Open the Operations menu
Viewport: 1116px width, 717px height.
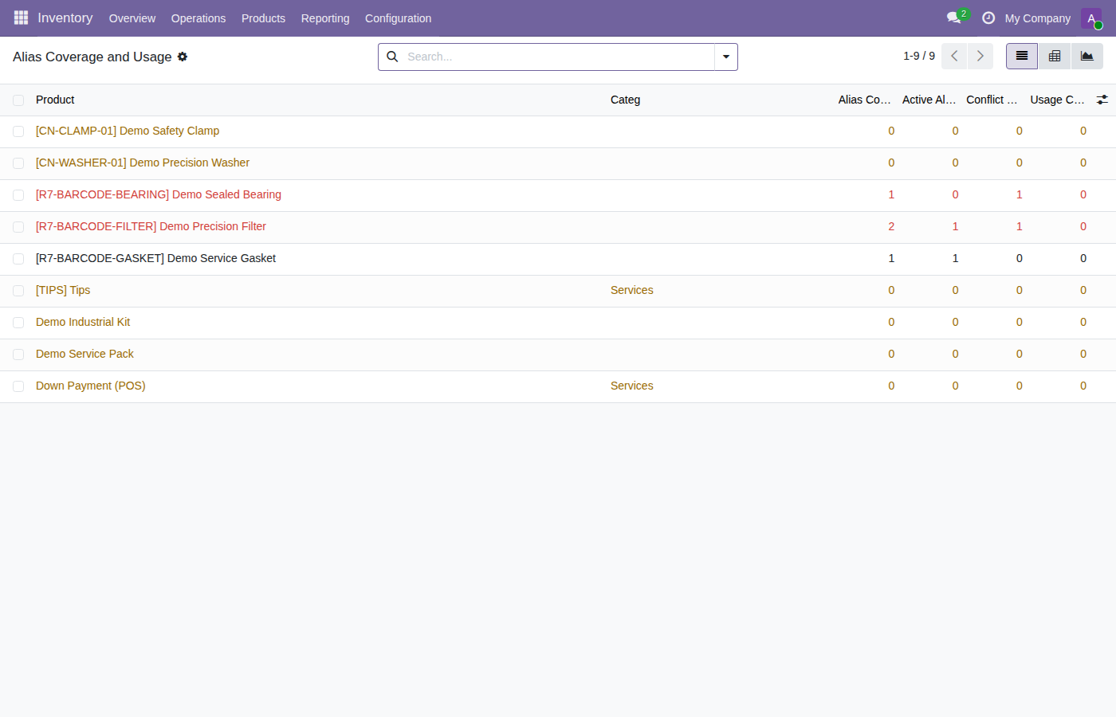198,18
